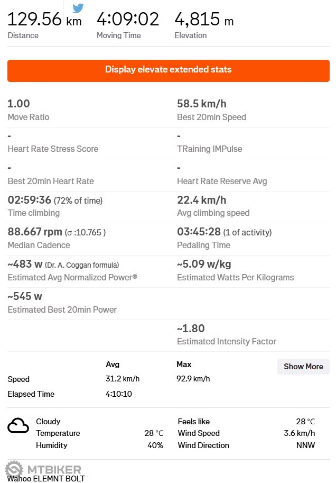Click the Avg climbing speed 22.4 km/h
336x483 pixels.
201,200
